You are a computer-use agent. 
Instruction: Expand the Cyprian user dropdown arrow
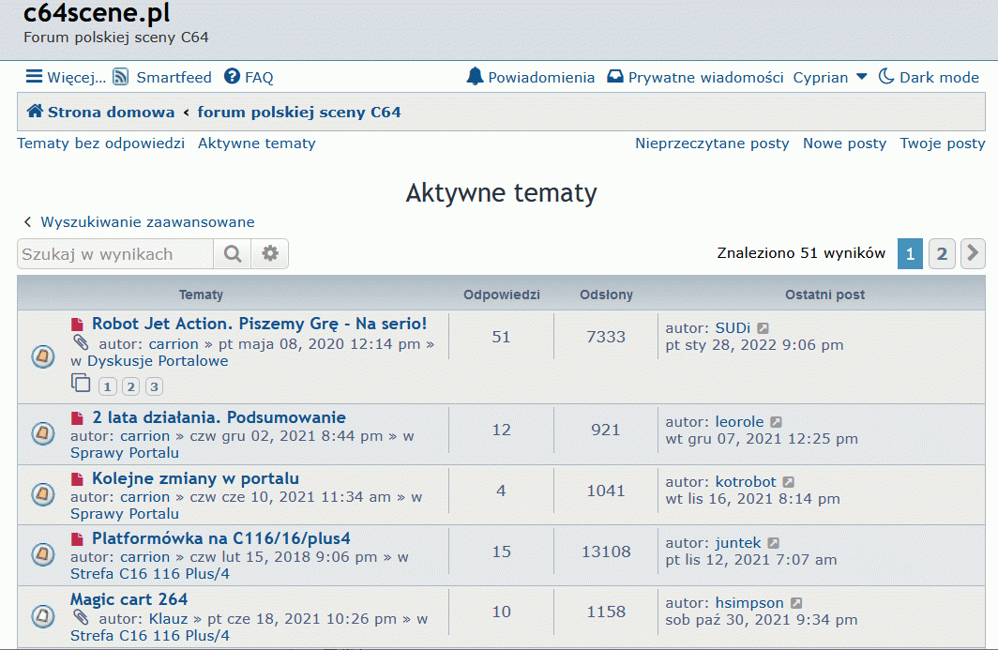pyautogui.click(x=862, y=77)
